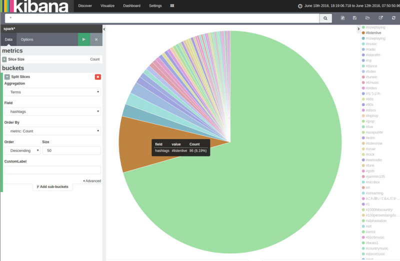Click the Size field showing 50
Viewport: 400px width, 261px height.
[x=71, y=150]
